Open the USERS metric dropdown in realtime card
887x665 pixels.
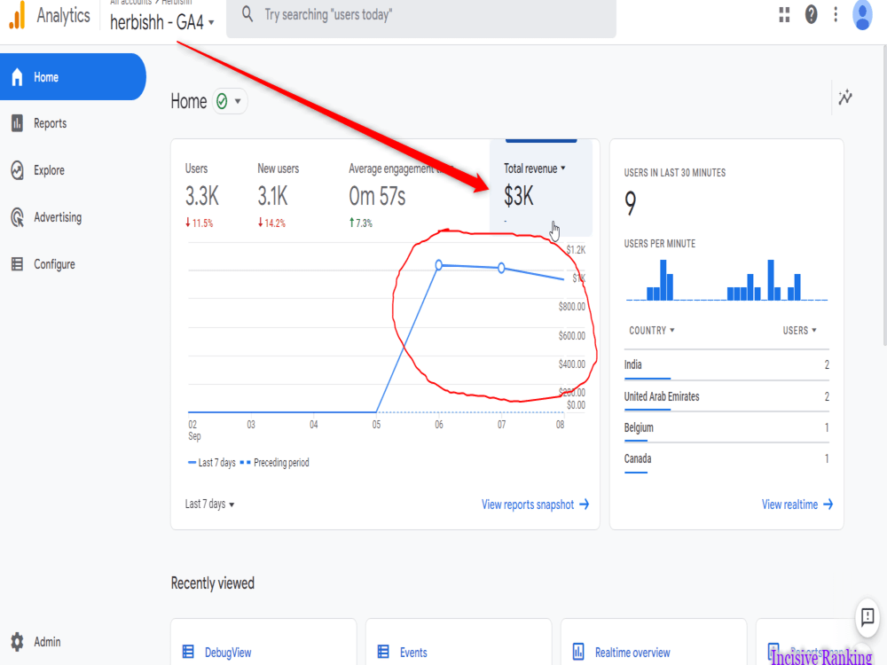point(799,330)
